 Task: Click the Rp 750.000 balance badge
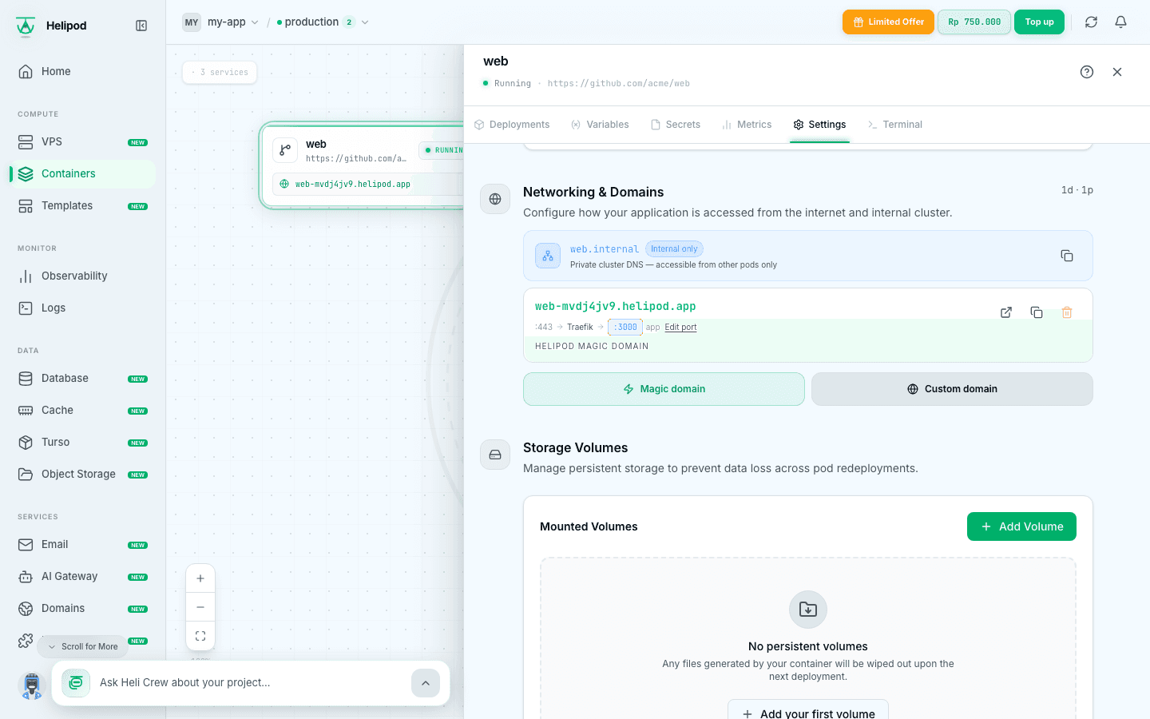tap(974, 22)
